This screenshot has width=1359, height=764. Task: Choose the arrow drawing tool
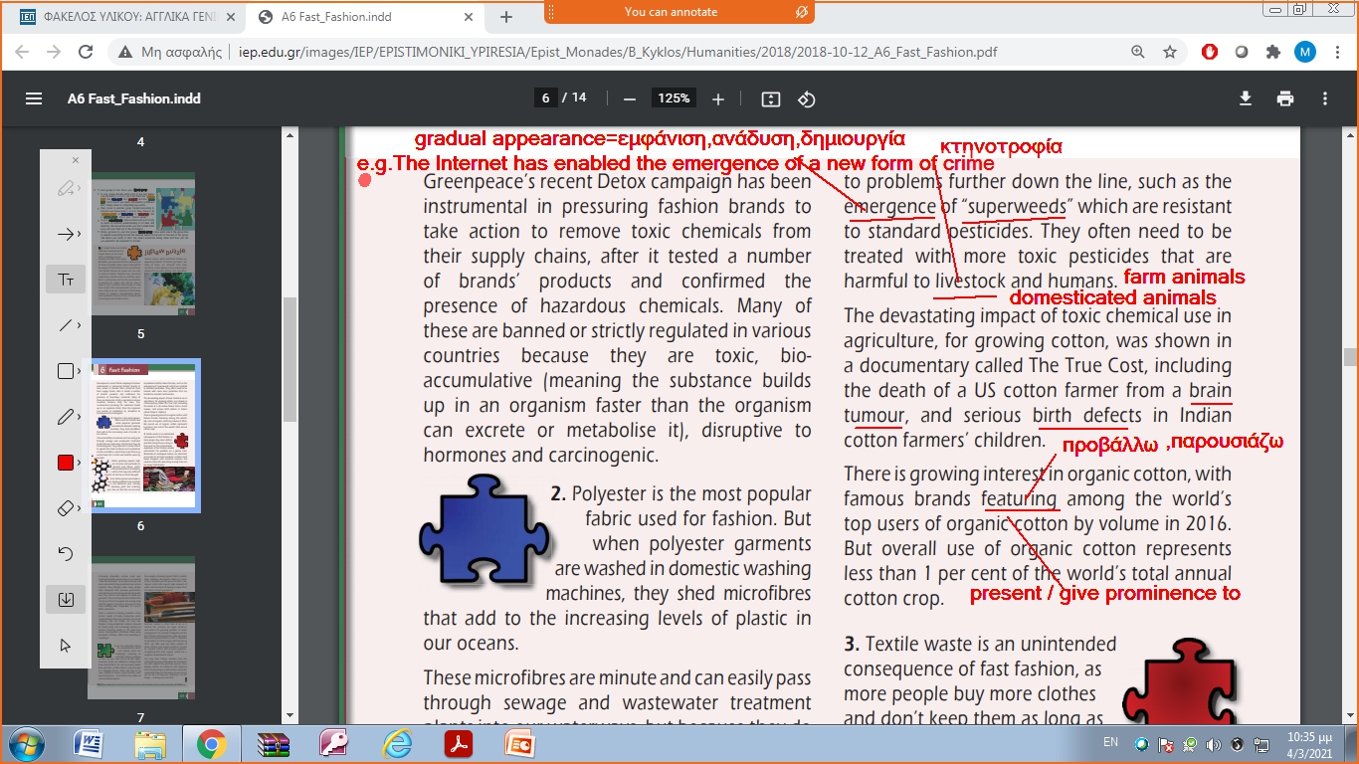coord(65,234)
